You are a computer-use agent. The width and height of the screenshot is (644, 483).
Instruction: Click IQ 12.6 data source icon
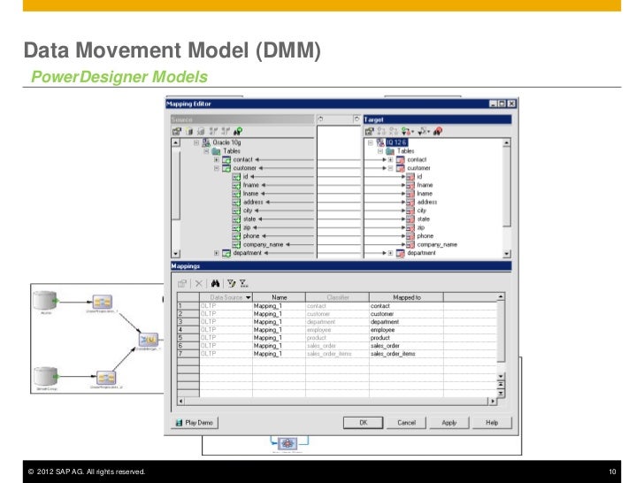(380, 142)
